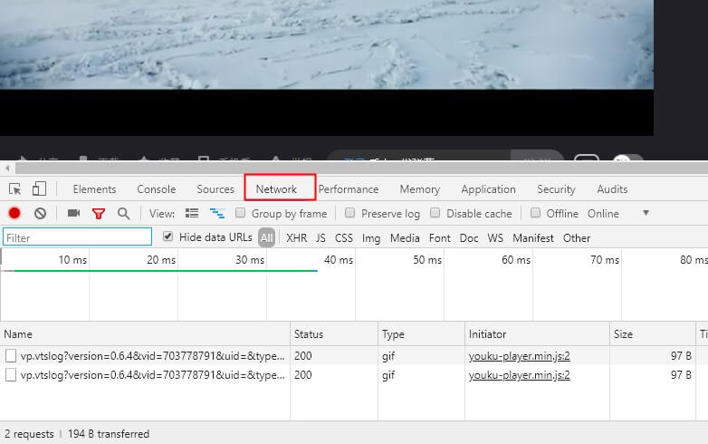Open the Online throttling dropdown arrow
Screen dimensions: 708x444
[x=646, y=213]
